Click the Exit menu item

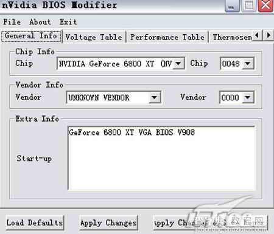(x=68, y=22)
